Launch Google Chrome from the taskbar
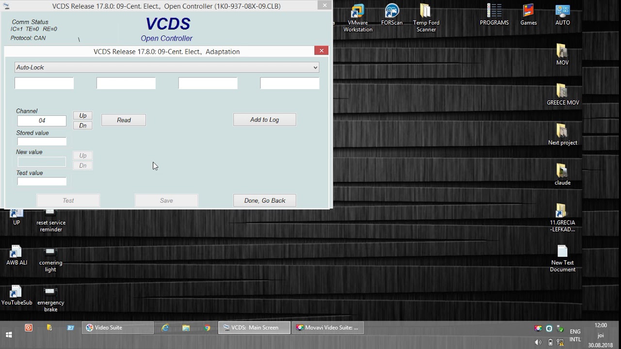Viewport: 621px width, 349px height. click(x=207, y=328)
